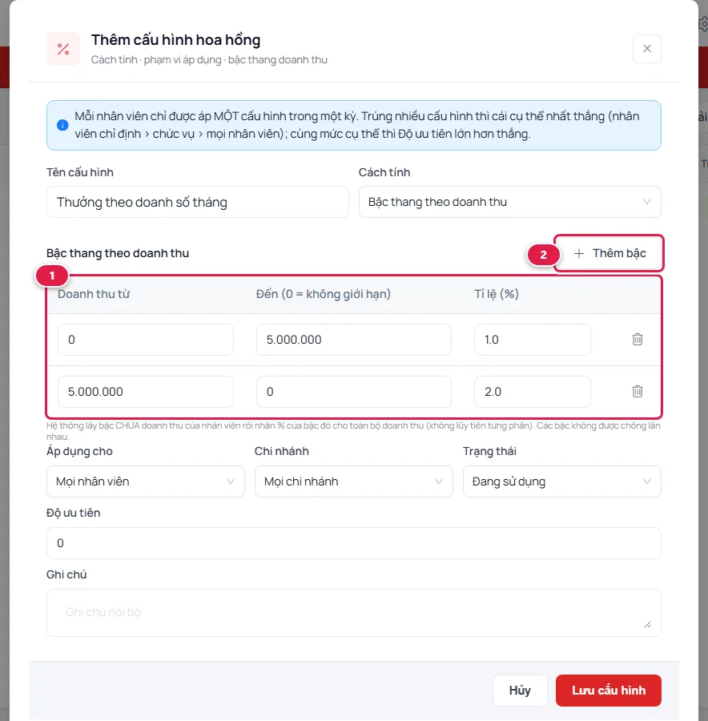Image resolution: width=708 pixels, height=721 pixels.
Task: Click the Bậc thang theo doanh thu heading
Action: [x=118, y=253]
